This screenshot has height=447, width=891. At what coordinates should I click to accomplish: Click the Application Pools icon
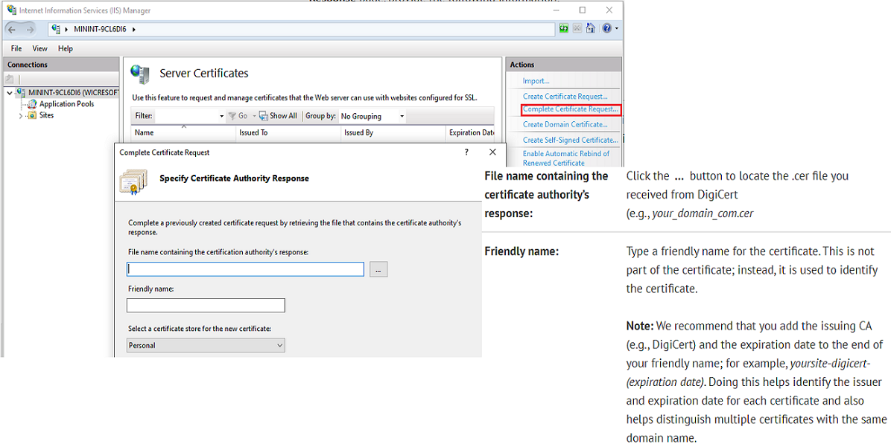coord(32,104)
